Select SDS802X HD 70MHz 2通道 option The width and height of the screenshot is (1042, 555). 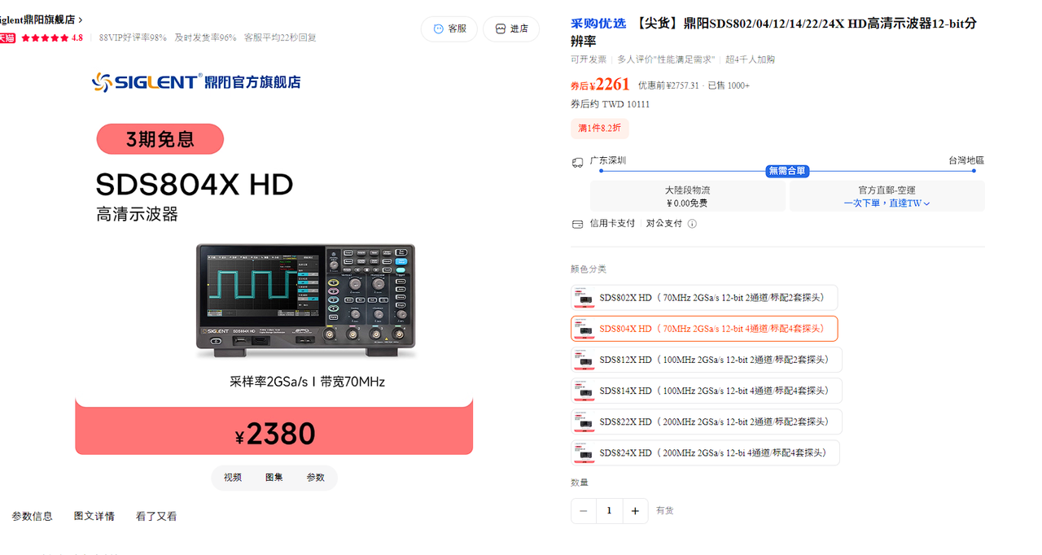(x=704, y=298)
